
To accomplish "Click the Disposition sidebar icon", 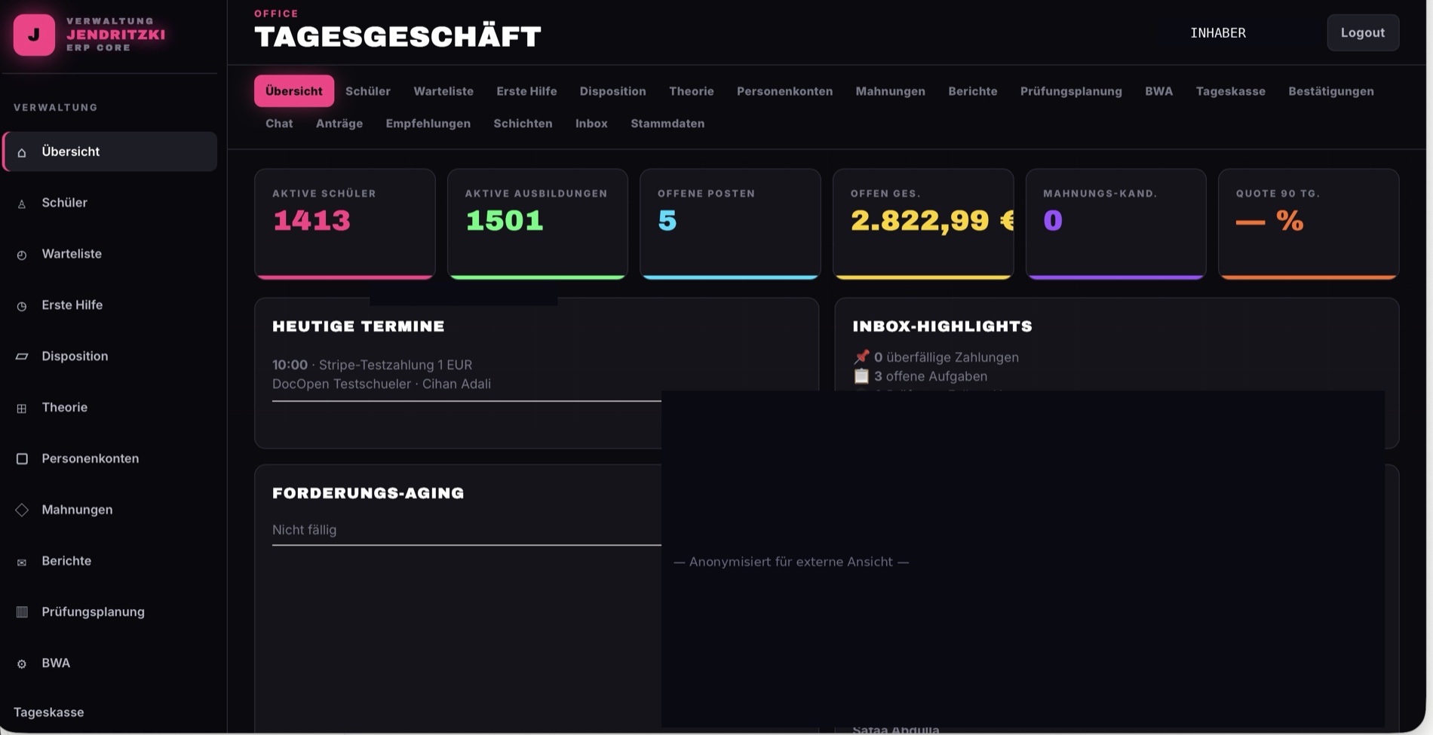I will (x=22, y=357).
